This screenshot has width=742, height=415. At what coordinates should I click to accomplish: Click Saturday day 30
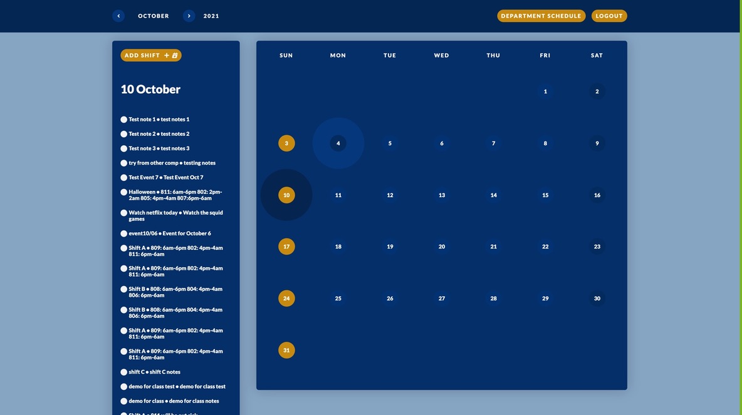point(597,298)
